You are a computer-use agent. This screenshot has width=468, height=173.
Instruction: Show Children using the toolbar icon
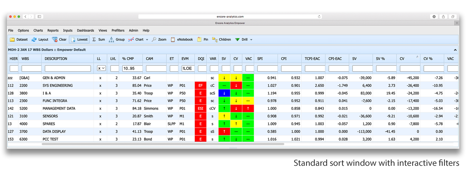[214, 40]
